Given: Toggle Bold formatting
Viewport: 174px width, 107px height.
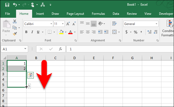Looking at the screenshot, I should click(26, 32).
